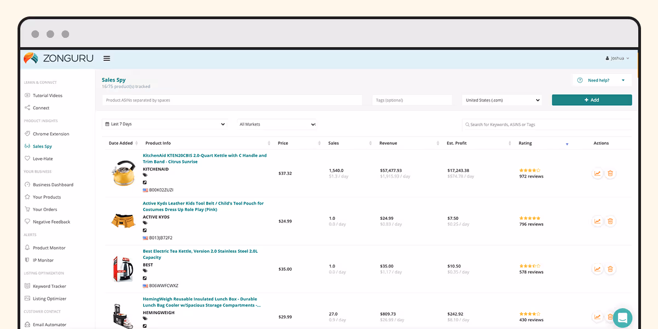Delete Best Electric Tea Kettle from tracking
Screen dimensions: 658x329
click(610, 269)
